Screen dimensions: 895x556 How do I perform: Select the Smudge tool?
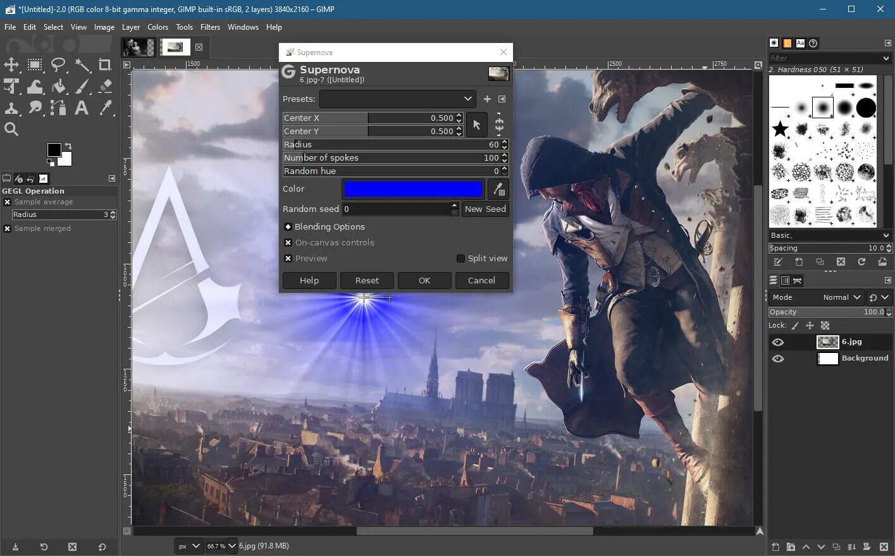coord(35,108)
